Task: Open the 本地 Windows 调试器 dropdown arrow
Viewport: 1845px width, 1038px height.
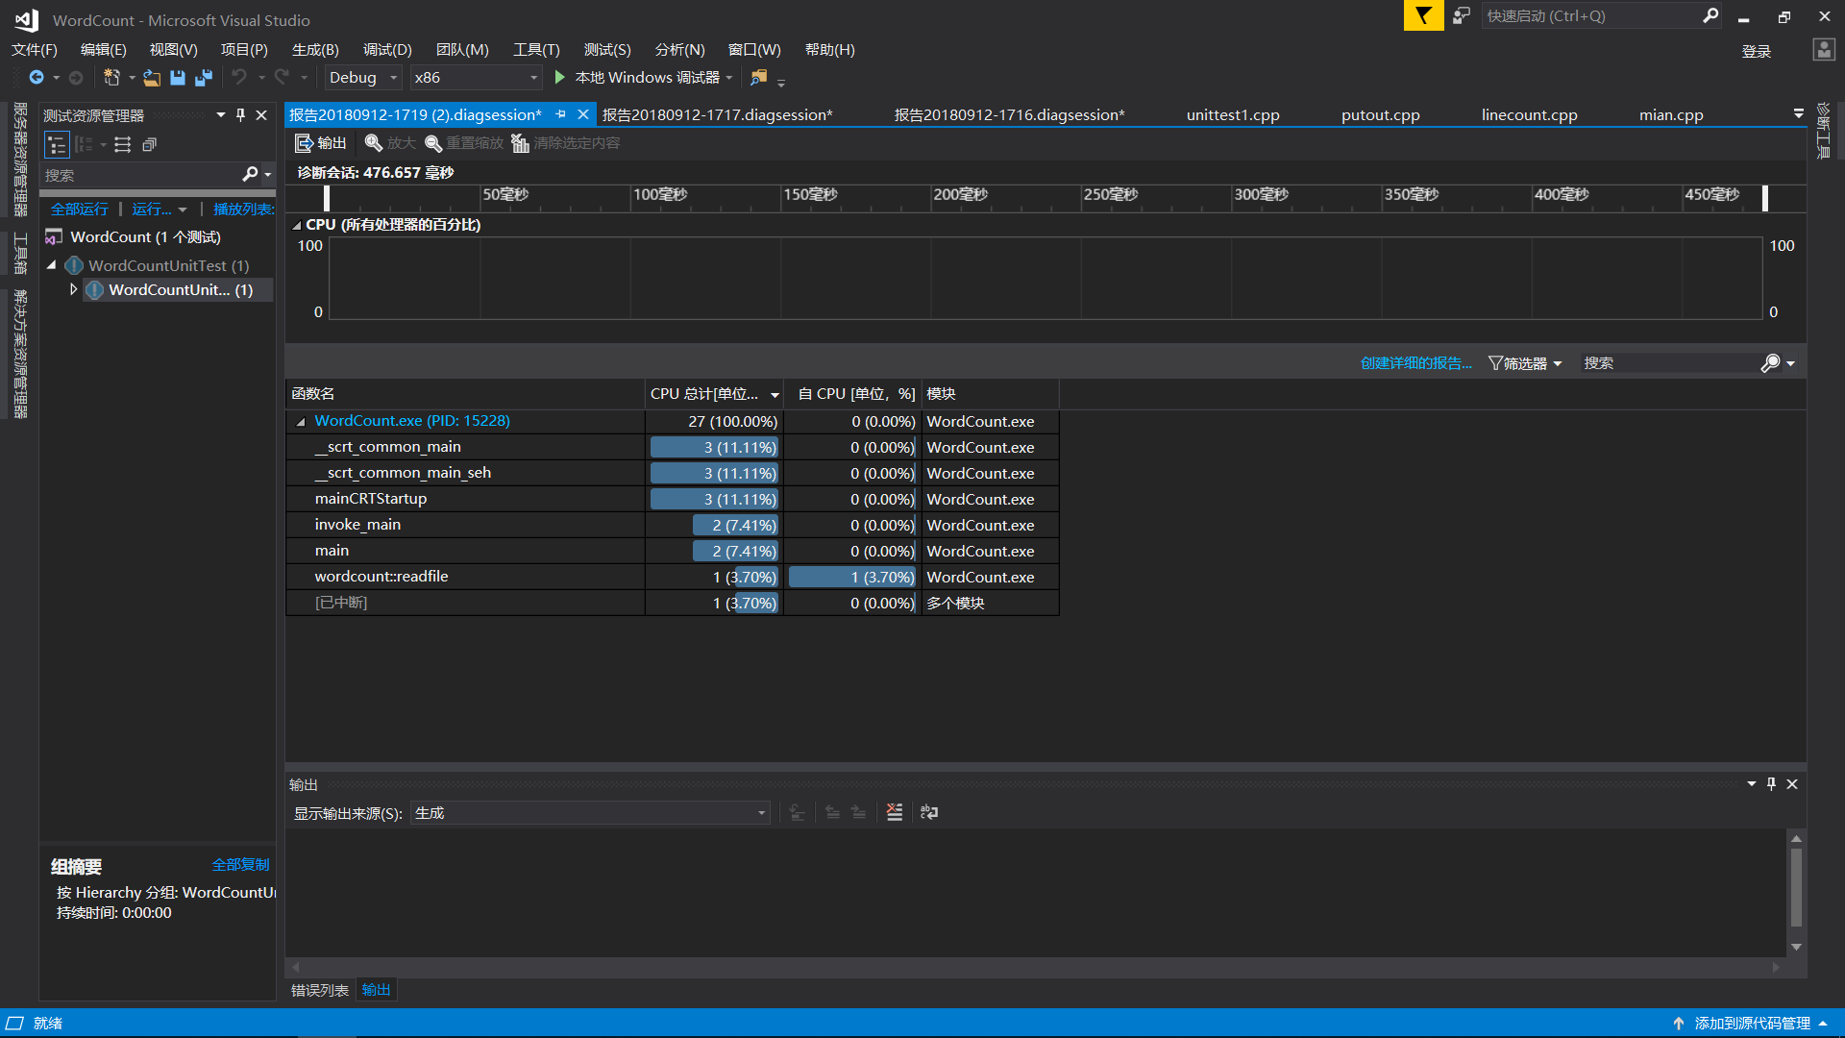Action: click(729, 78)
